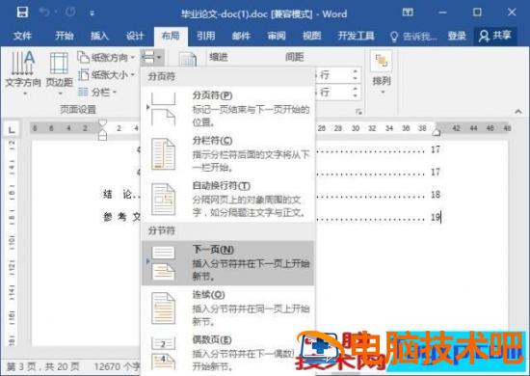
Task: Select 自动换行符(T) text wrapping break
Action: coord(228,200)
